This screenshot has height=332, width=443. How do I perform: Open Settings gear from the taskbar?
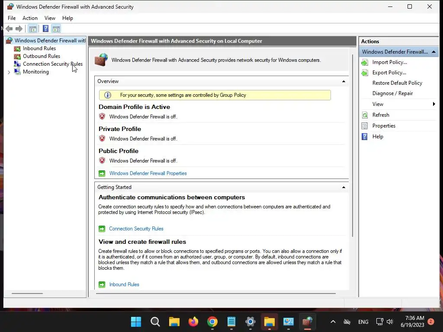(x=250, y=322)
